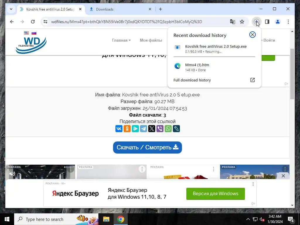Select the Kovshik free antiVirus 2.0 Setup.exe download
Screen dimensions: 300x225
pyautogui.click(x=214, y=49)
